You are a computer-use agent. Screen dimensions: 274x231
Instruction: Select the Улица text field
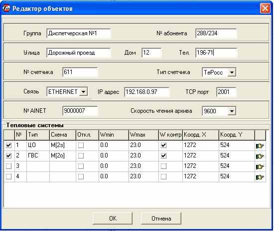(x=79, y=53)
